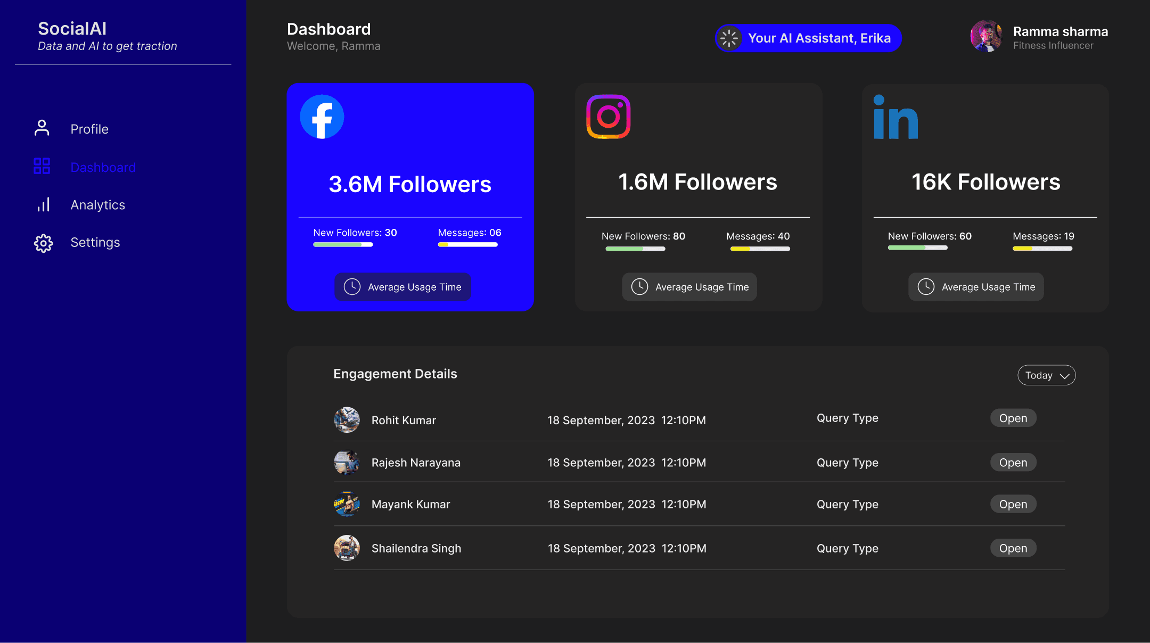Click the 1.6M Followers heading
Image resolution: width=1150 pixels, height=643 pixels.
click(x=698, y=182)
